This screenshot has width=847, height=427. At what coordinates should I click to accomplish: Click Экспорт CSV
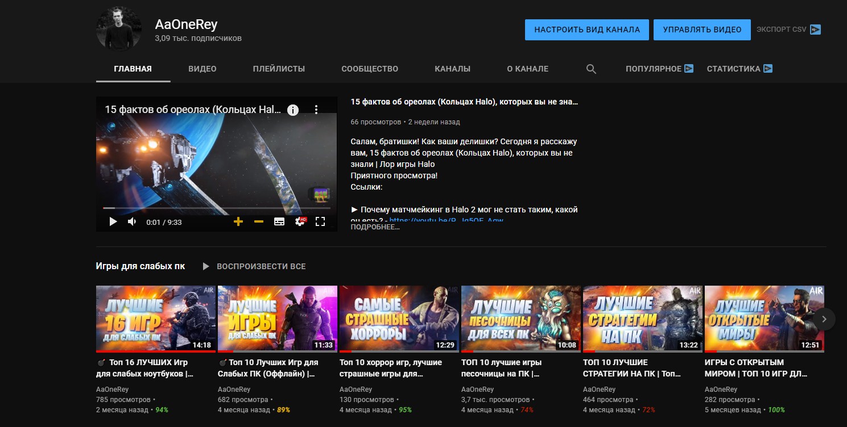pyautogui.click(x=782, y=30)
